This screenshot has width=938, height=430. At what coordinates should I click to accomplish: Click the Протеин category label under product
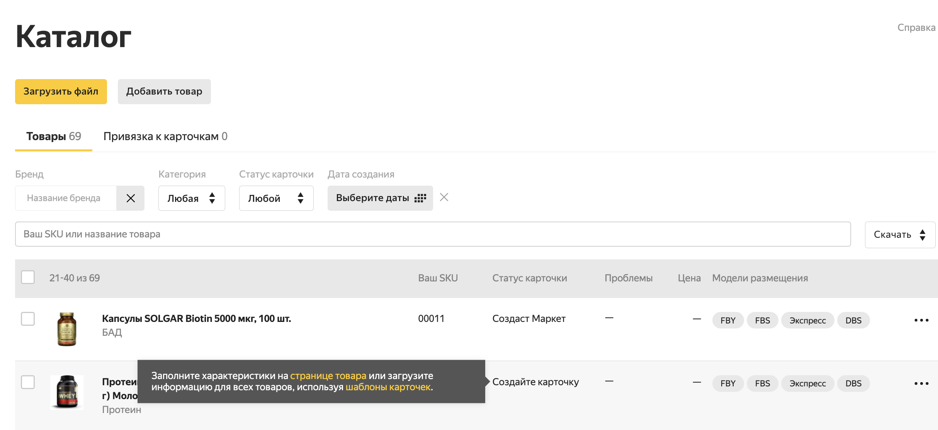(122, 410)
